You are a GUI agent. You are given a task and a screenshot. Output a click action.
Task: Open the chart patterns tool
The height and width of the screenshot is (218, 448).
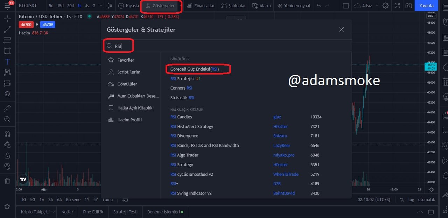coord(7,72)
